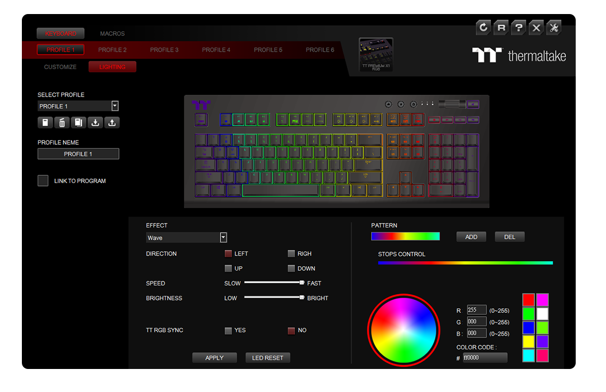Select the DOWN direction option

291,268
